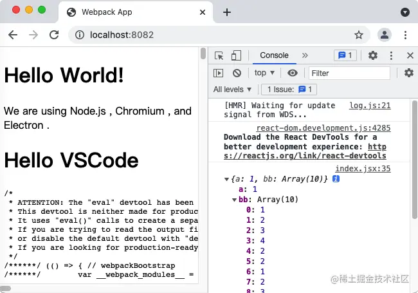Close the DevTools panel

click(x=410, y=55)
